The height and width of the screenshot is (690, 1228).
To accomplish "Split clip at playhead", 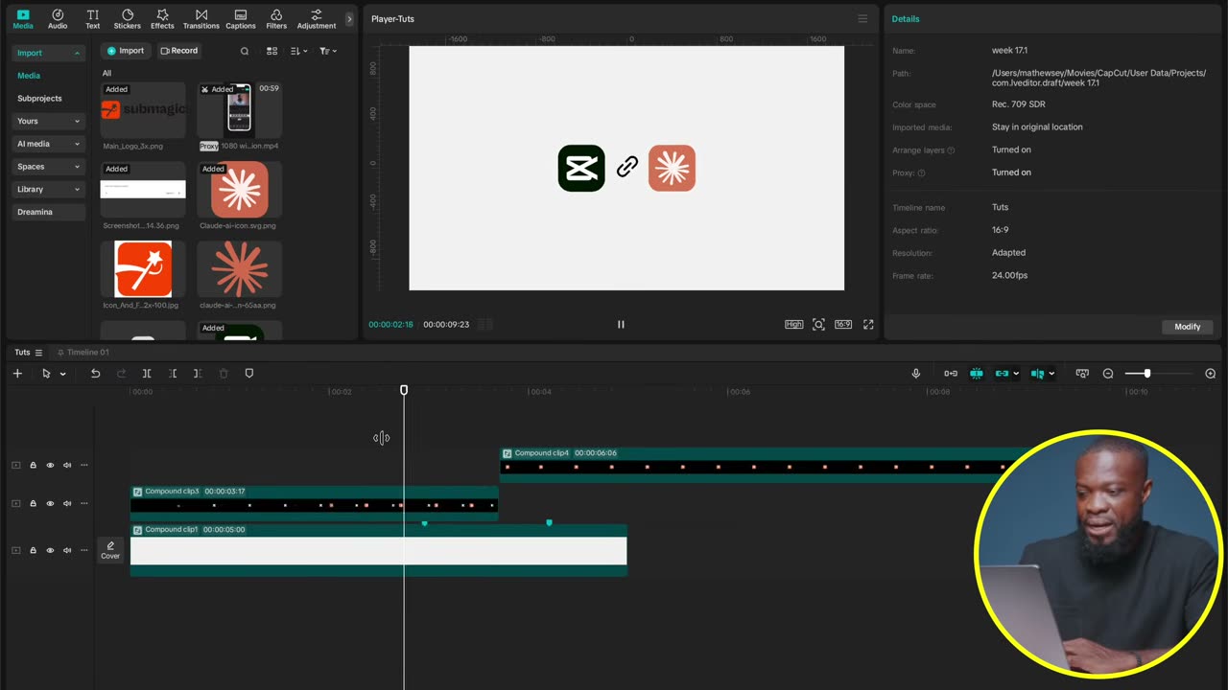I will (x=147, y=374).
